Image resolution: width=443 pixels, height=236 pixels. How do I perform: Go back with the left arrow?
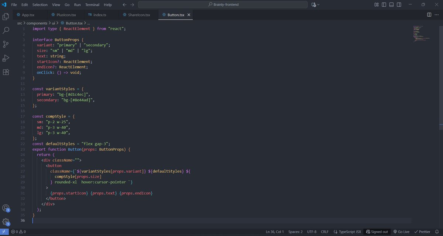coord(124,5)
